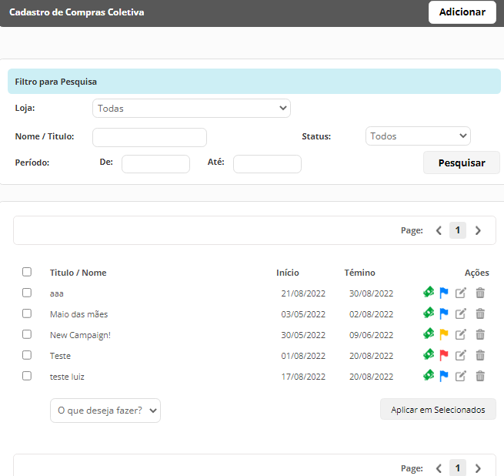Click the Adicionar button
504x476 pixels.
462,12
